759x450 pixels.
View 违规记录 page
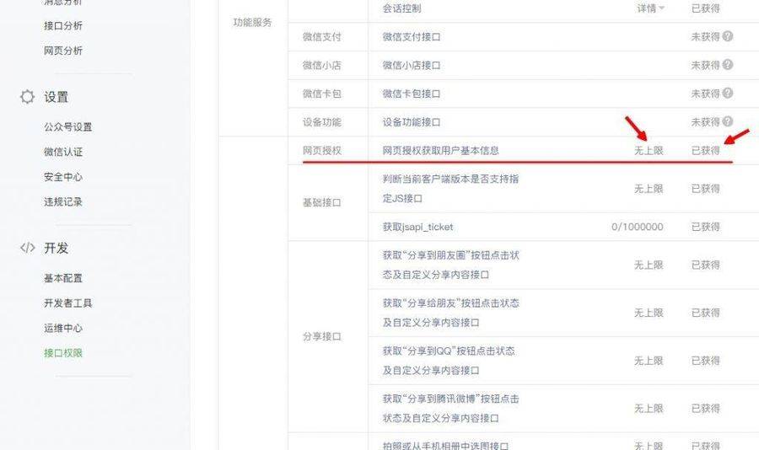[x=63, y=201]
